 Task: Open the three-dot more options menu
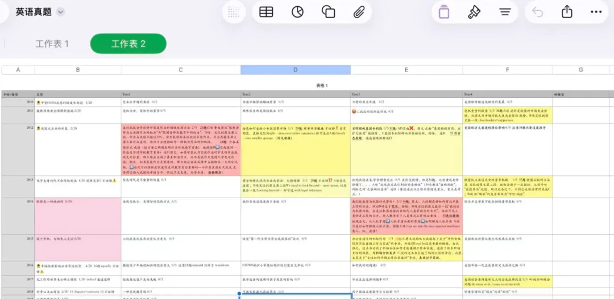click(596, 12)
